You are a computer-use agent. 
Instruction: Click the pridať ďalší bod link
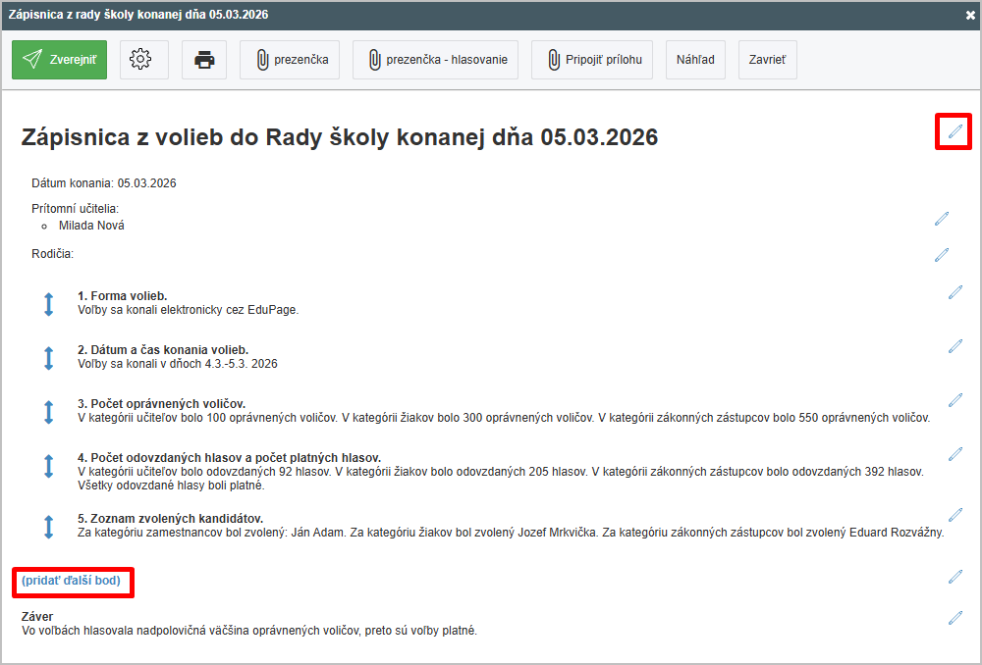(x=71, y=581)
